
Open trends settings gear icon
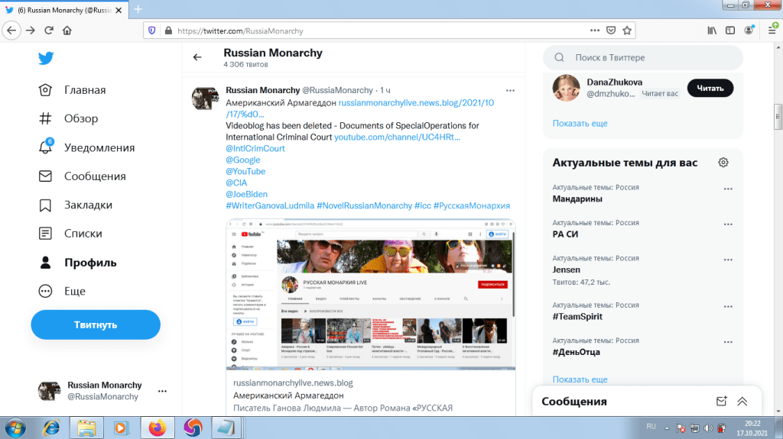[723, 163]
